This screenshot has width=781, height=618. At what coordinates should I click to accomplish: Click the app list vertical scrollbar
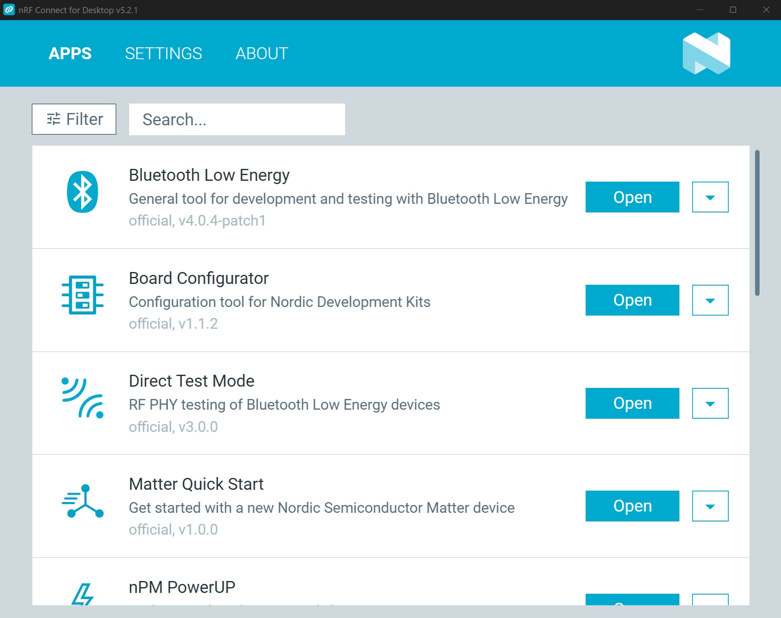(x=757, y=223)
